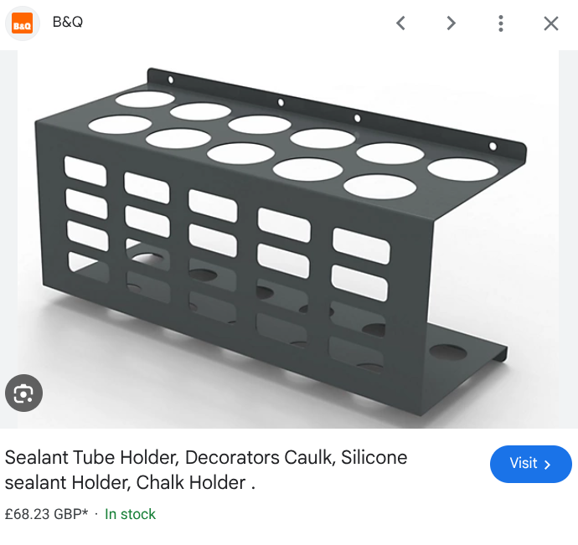Viewport: 578px width, 545px height.
Task: Open Google Lens search on the image
Action: point(23,393)
